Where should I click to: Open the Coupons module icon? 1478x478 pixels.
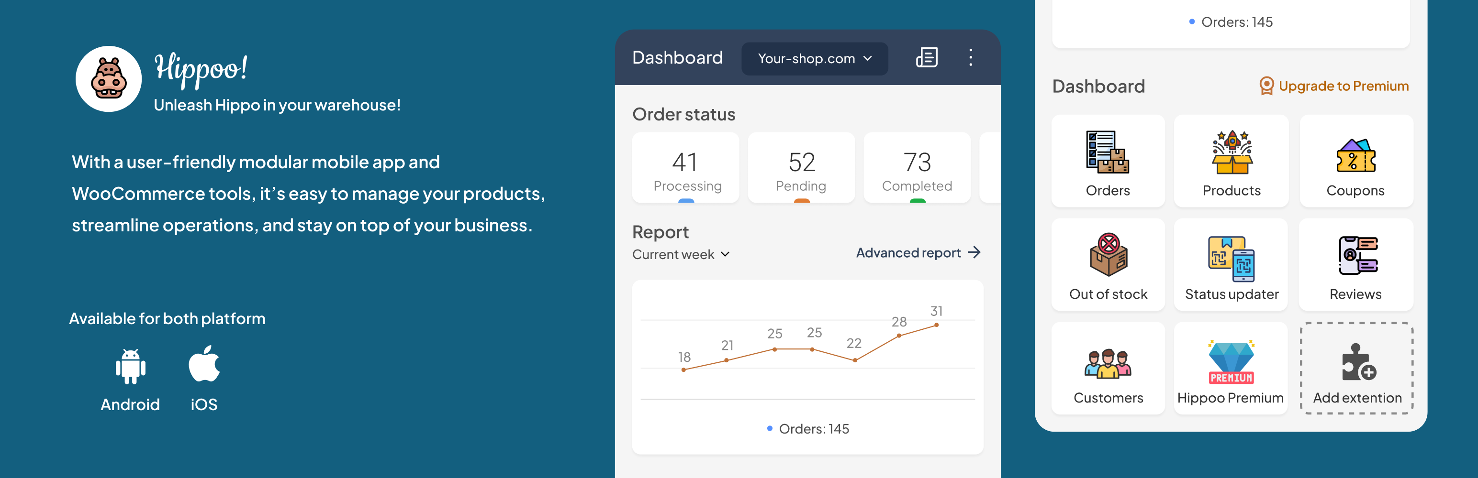(1355, 155)
